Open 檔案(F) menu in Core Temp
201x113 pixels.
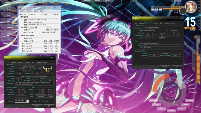tap(22, 11)
